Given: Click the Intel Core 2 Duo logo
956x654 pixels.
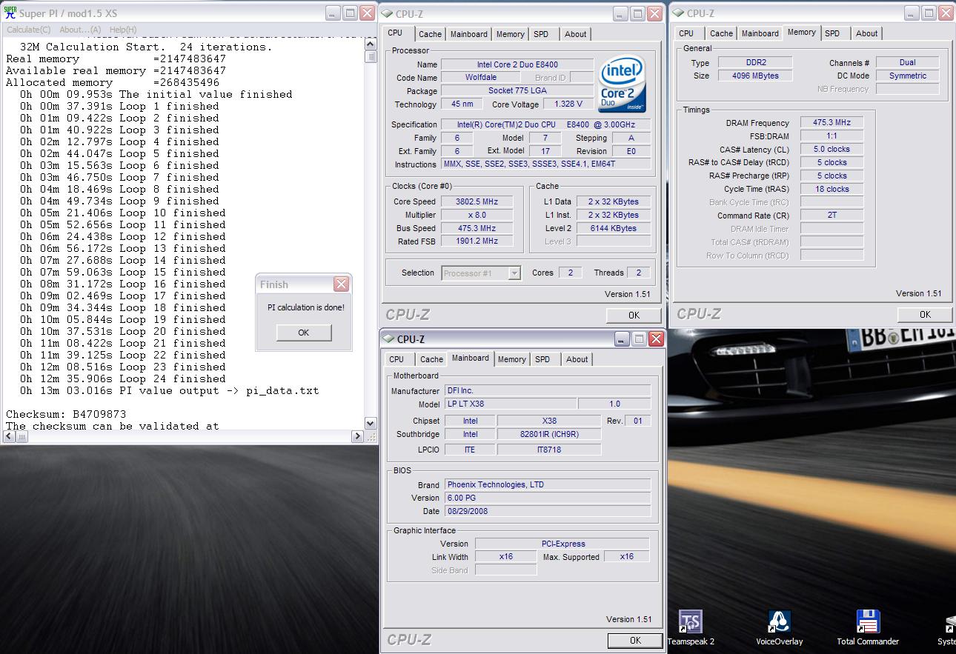Looking at the screenshot, I should coord(621,85).
